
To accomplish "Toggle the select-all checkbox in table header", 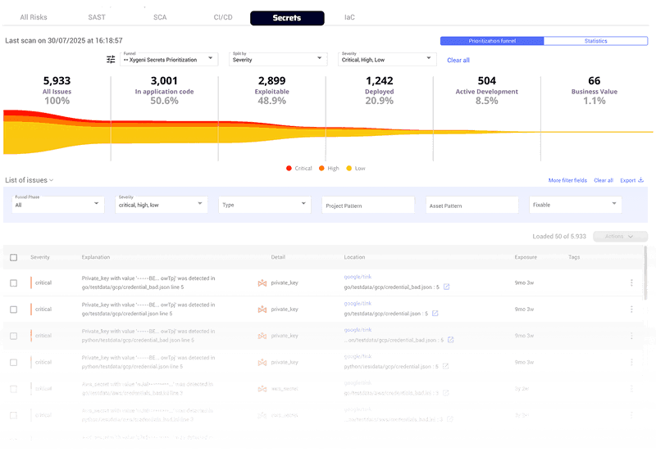I will point(13,257).
